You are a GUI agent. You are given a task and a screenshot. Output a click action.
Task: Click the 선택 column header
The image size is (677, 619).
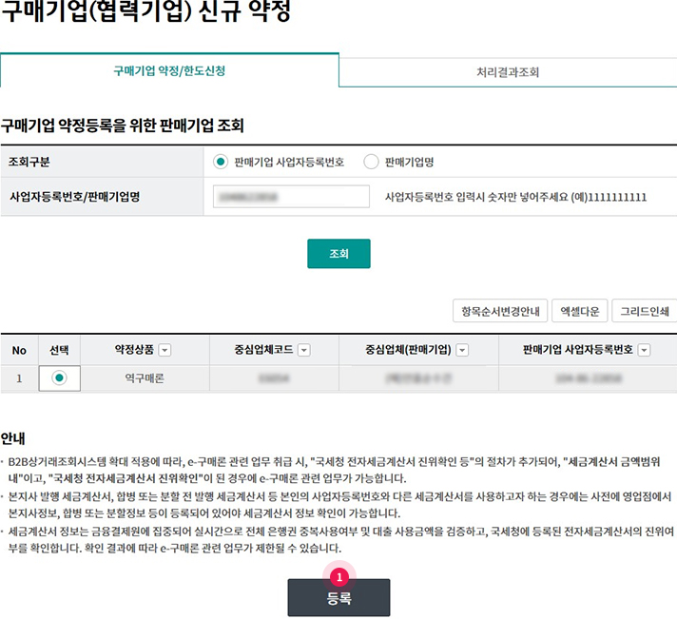point(60,350)
